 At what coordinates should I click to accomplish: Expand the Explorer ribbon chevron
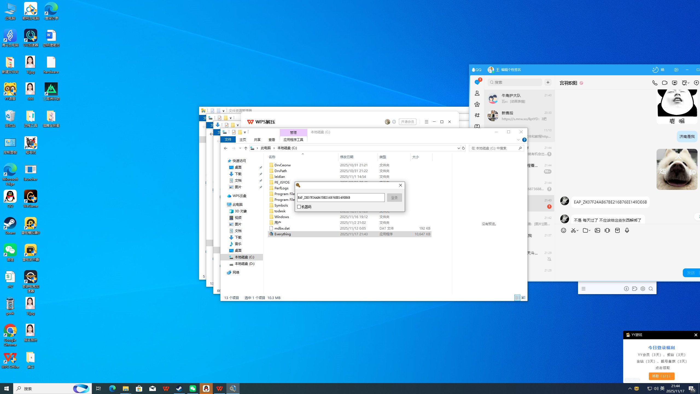[518, 140]
